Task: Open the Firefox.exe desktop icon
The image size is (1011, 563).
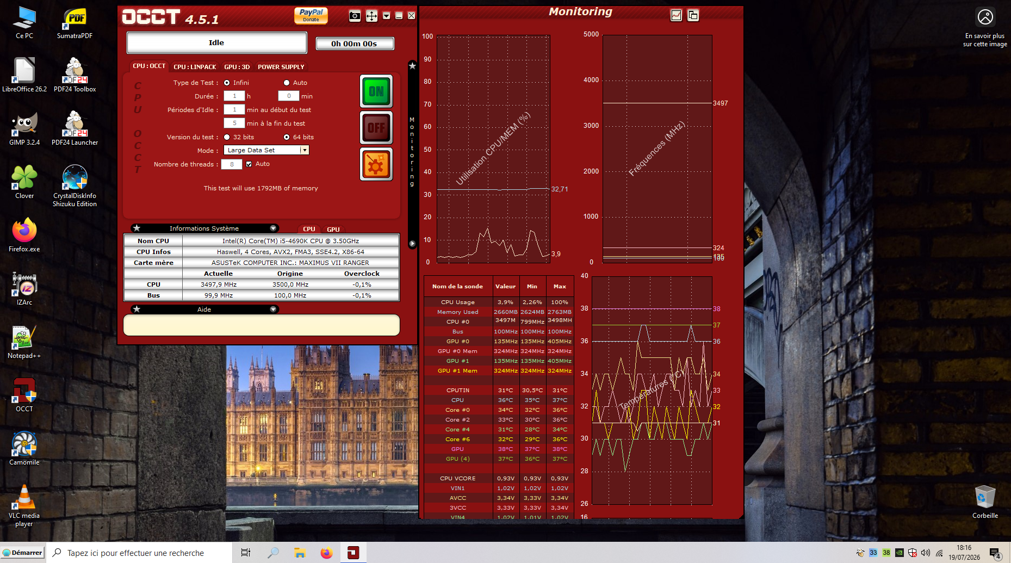Action: (24, 235)
